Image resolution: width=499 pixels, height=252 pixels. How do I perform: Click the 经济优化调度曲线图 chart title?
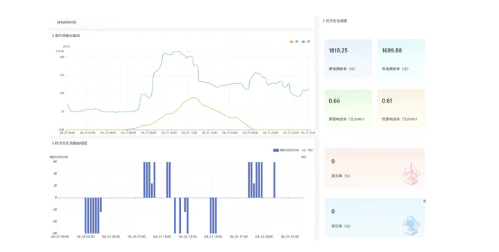pyautogui.click(x=71, y=143)
